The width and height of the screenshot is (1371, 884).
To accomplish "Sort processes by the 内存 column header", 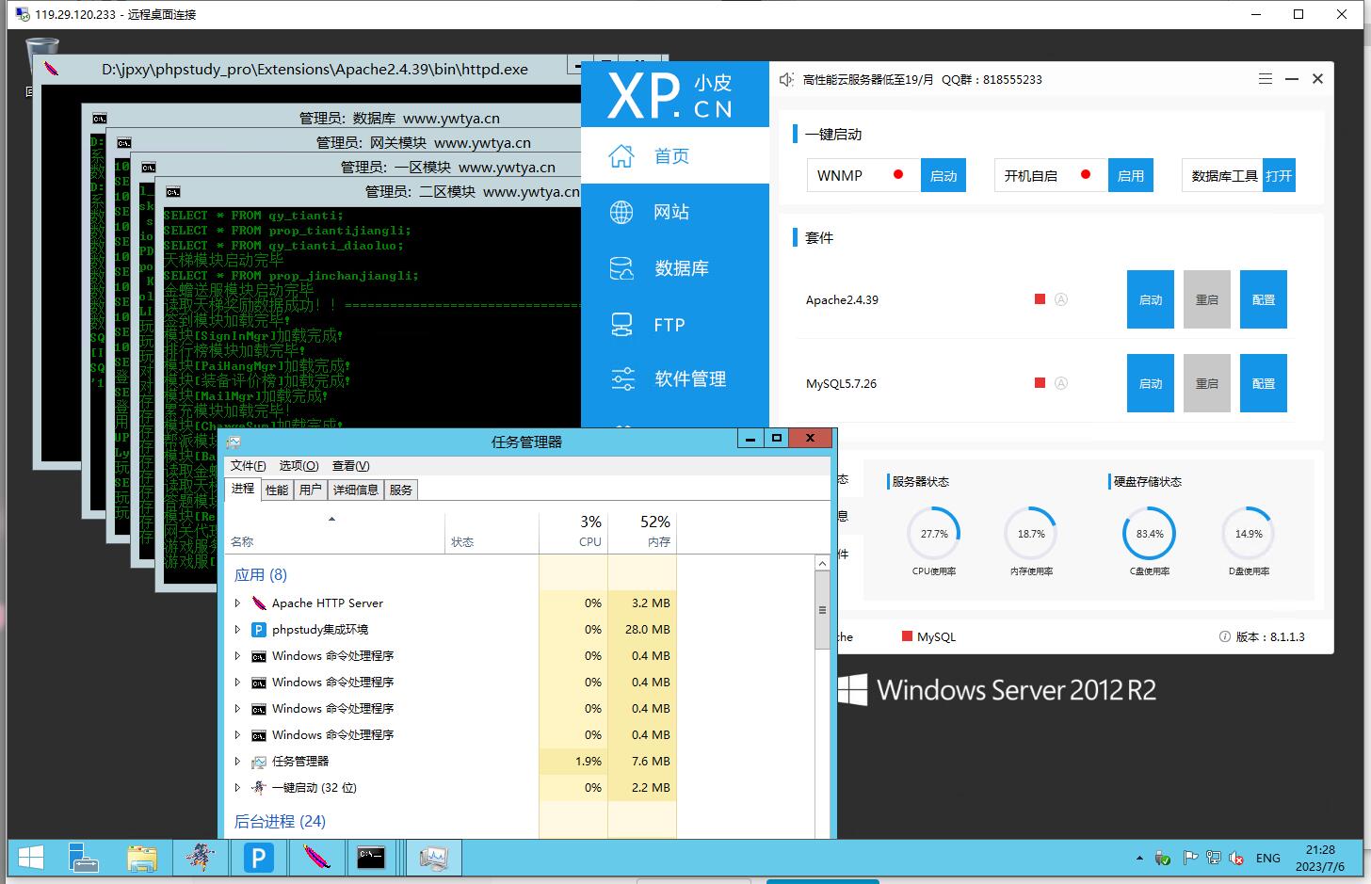I will pos(642,531).
